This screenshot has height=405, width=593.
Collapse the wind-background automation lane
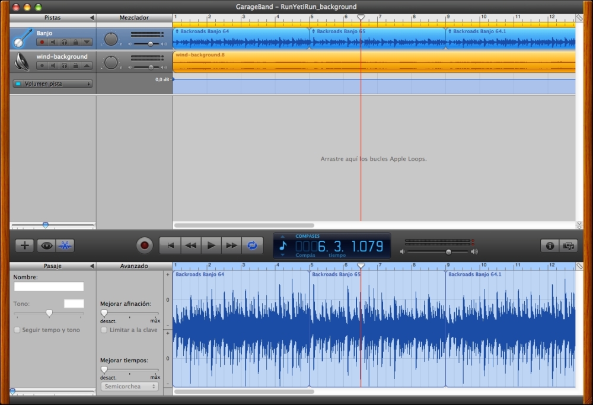tap(87, 66)
